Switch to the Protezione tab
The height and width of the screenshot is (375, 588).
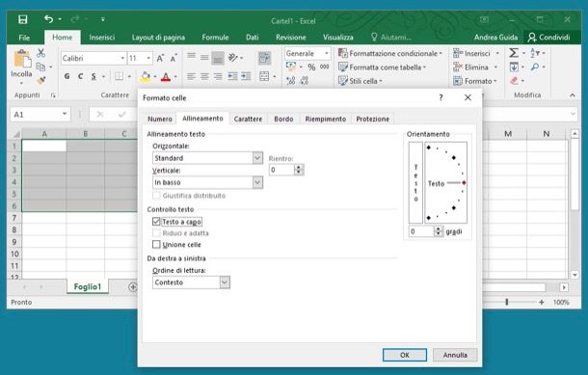[373, 119]
